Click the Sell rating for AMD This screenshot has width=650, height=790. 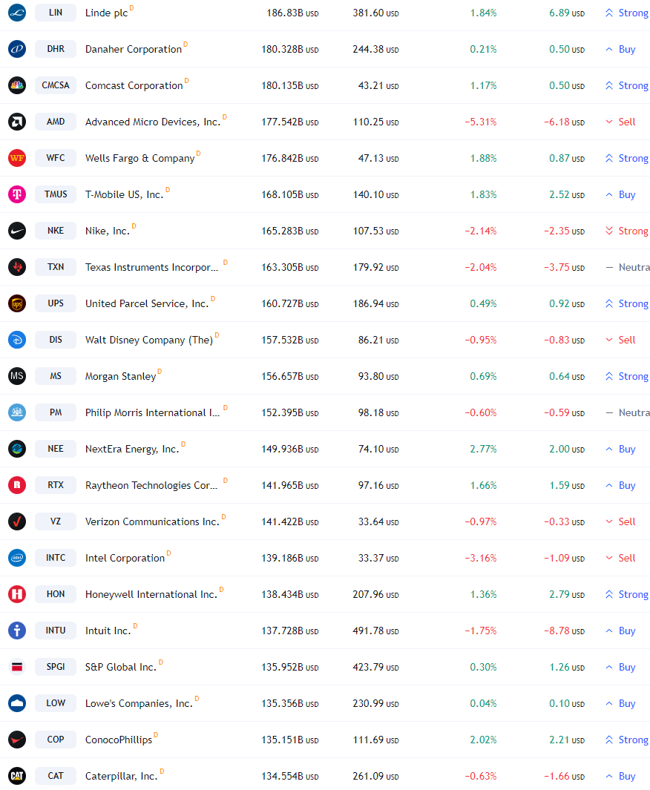coord(620,122)
